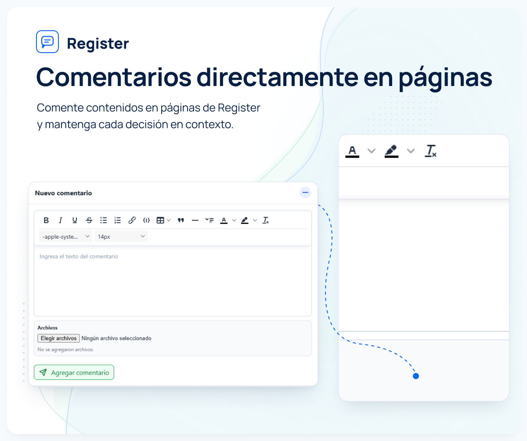Insert a table in the comment

click(160, 220)
